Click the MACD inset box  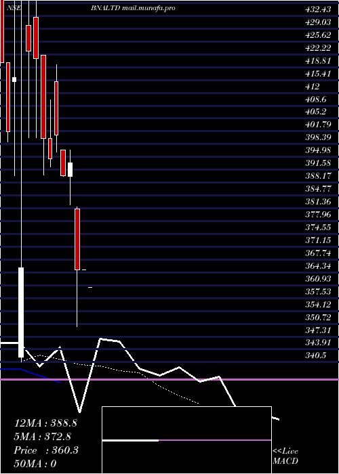[186, 440]
